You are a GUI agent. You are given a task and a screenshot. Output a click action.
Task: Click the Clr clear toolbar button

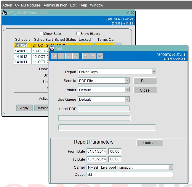tap(100, 56)
